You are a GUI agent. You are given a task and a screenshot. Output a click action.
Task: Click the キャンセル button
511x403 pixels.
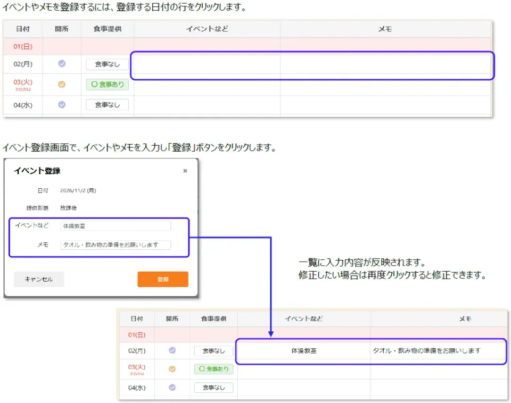click(x=39, y=279)
